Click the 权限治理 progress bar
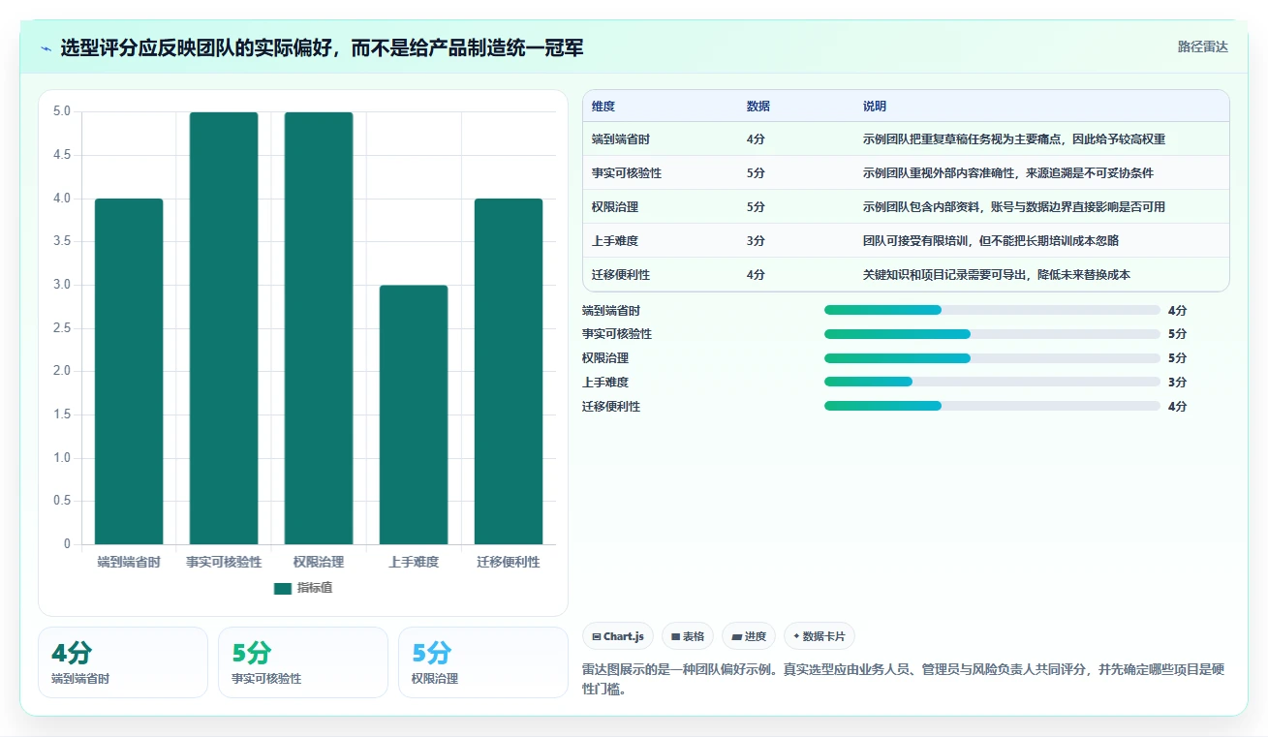Image resolution: width=1268 pixels, height=737 pixels. [992, 358]
